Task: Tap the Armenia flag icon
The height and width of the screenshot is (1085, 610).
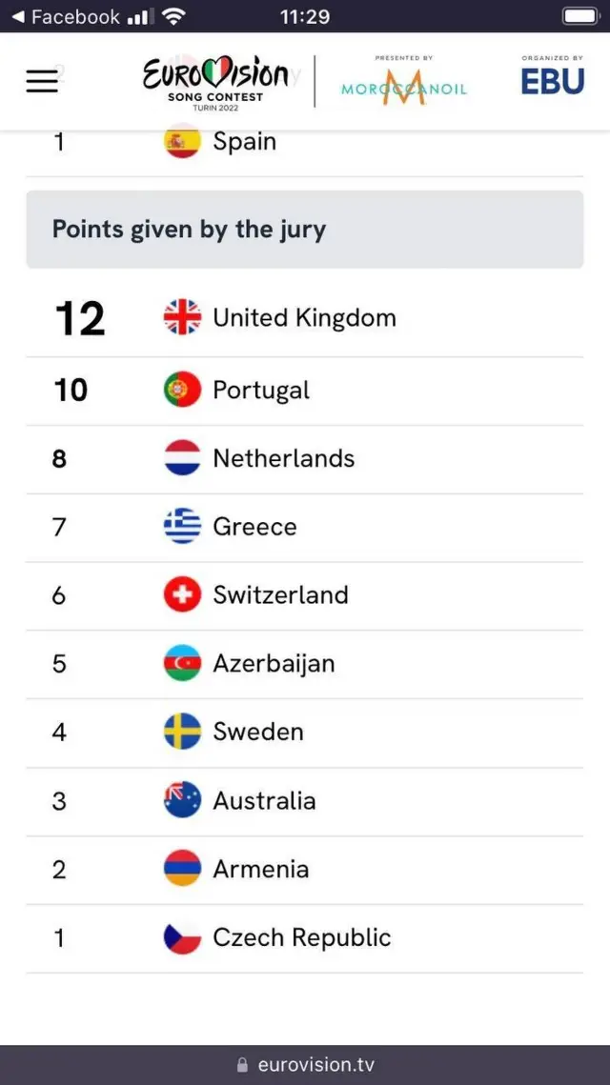Action: pyautogui.click(x=182, y=869)
